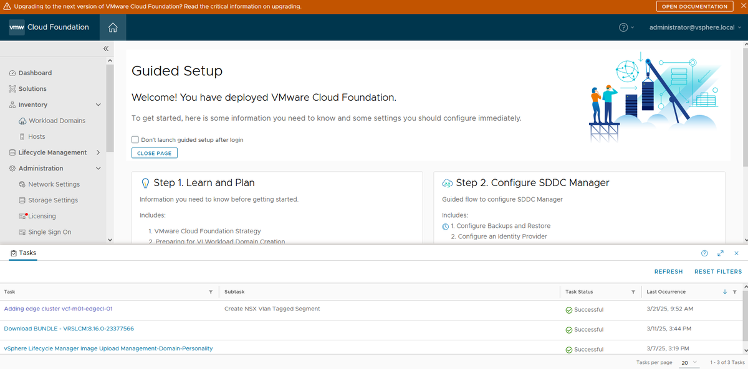Open the help menu via question mark icon
The image size is (748, 369).
tap(621, 27)
